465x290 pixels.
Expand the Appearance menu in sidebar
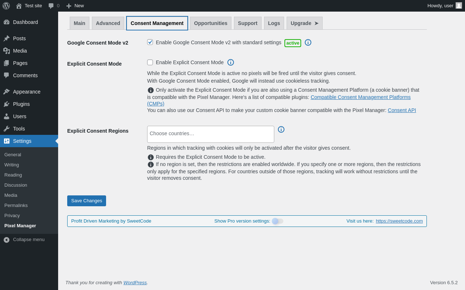(x=27, y=92)
